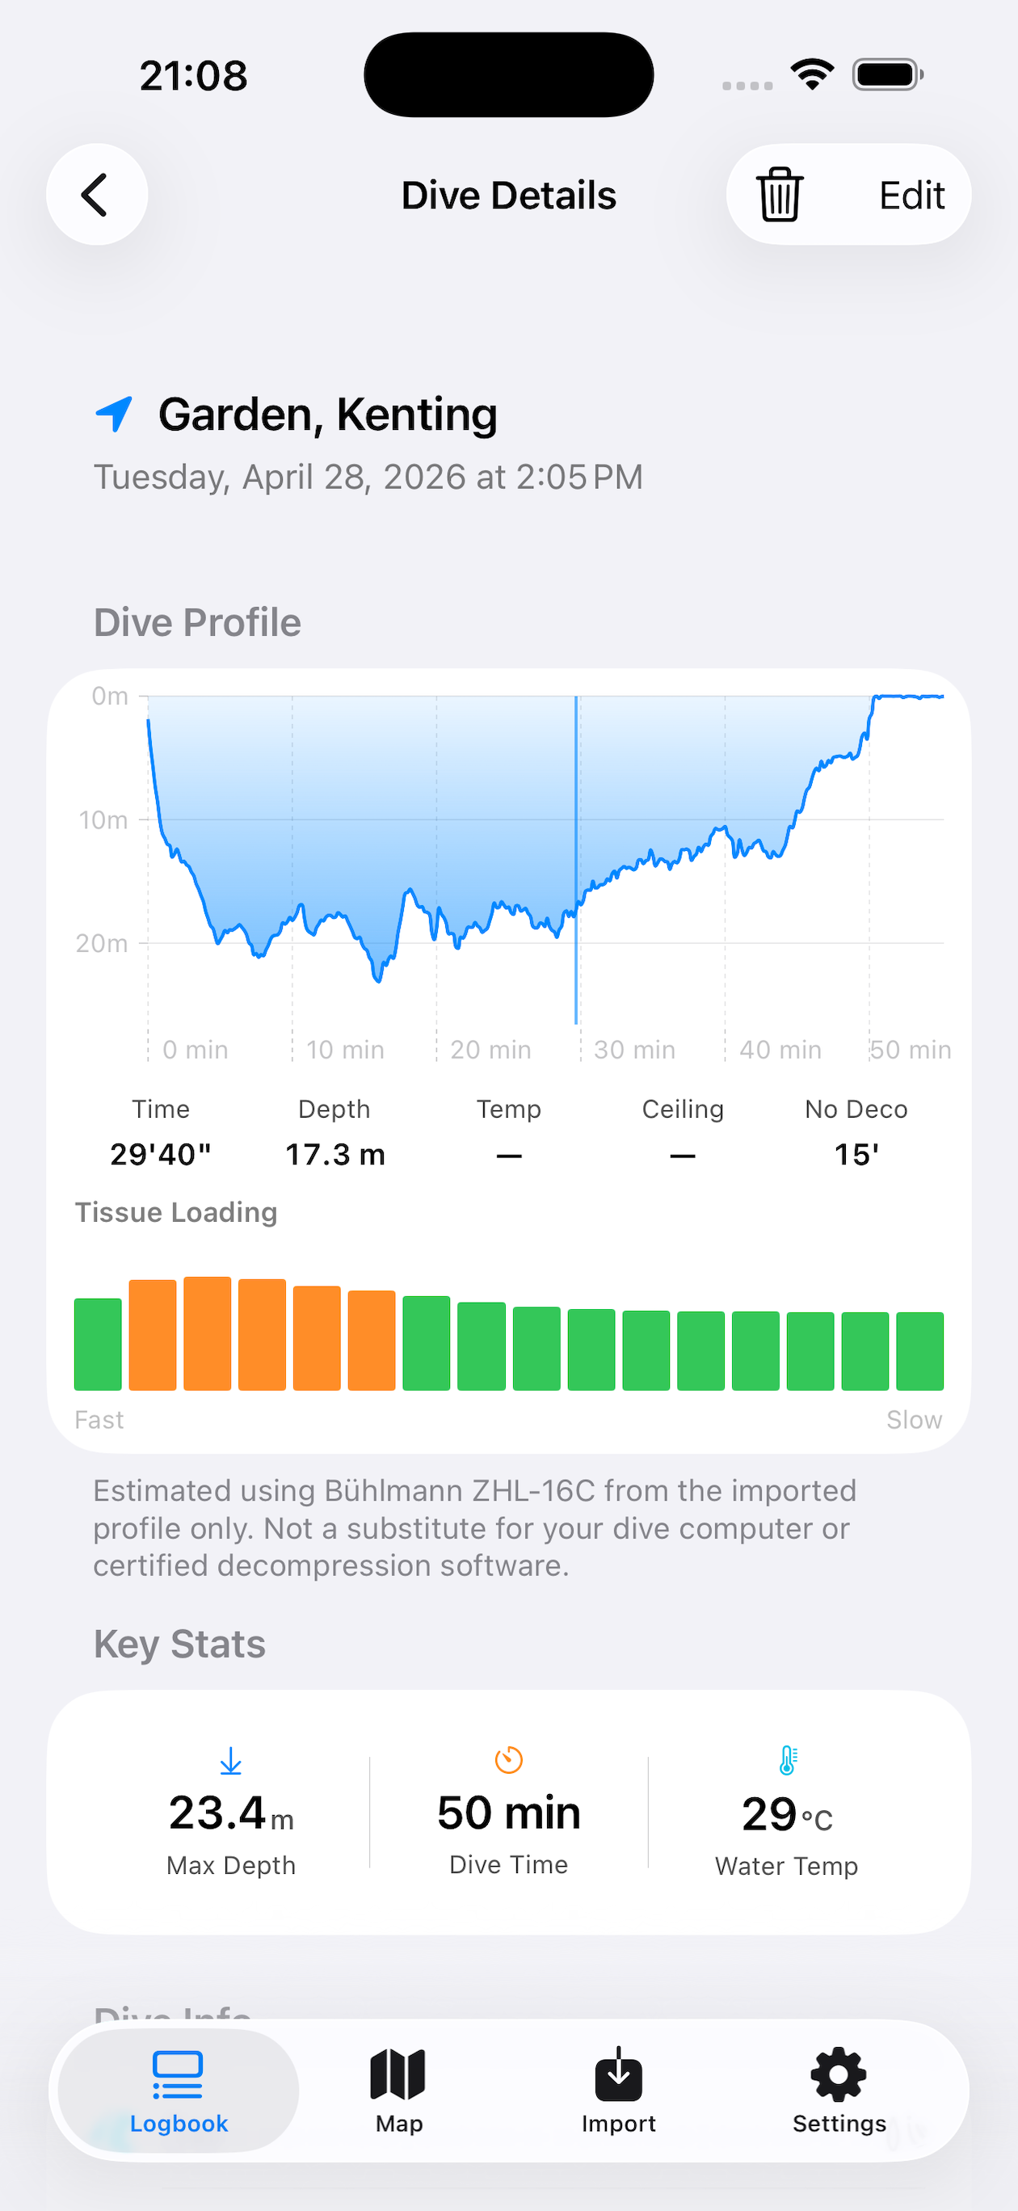Tap the Water Temp thermometer icon
The image size is (1018, 2211).
[x=787, y=1760]
